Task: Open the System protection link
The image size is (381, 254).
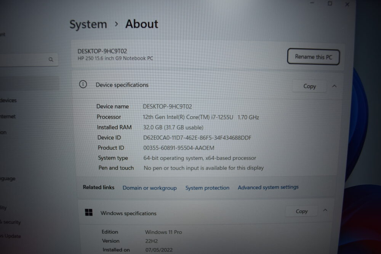Action: [x=207, y=188]
